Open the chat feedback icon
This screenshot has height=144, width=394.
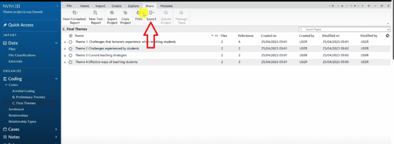pyautogui.click(x=369, y=6)
